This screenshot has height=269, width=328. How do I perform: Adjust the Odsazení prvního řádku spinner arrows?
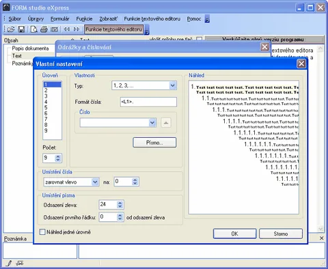tap(120, 217)
